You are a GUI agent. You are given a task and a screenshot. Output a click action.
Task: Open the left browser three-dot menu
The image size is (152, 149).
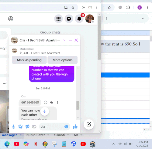tap(96, 7)
